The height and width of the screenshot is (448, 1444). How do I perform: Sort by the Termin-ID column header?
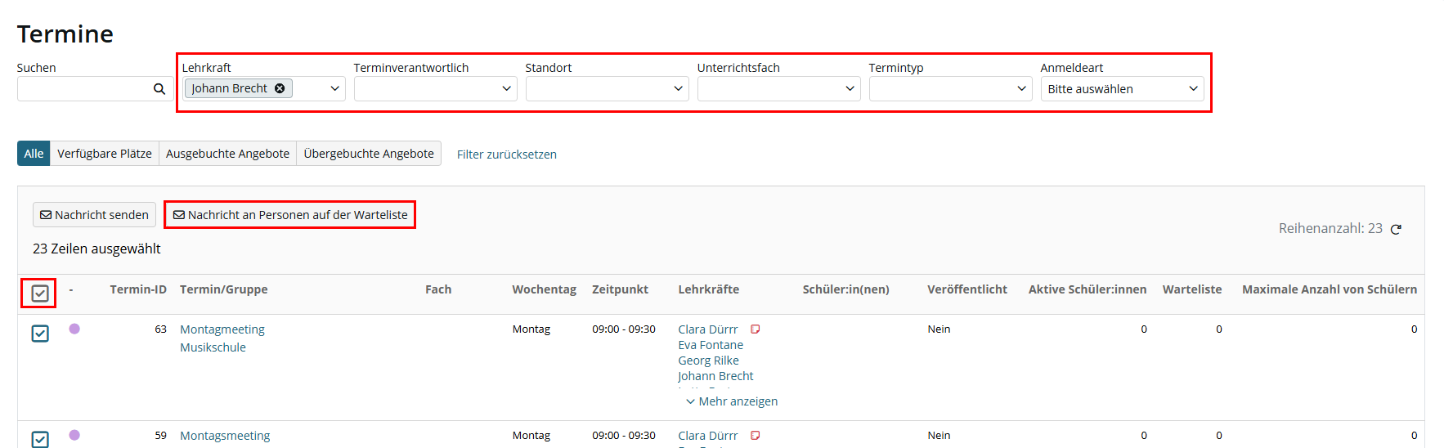coord(138,289)
